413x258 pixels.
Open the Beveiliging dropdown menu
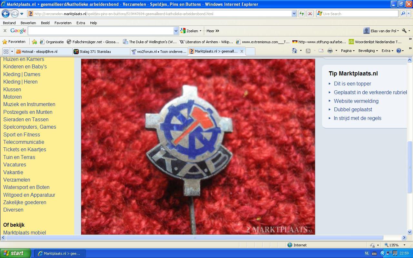[x=368, y=51]
